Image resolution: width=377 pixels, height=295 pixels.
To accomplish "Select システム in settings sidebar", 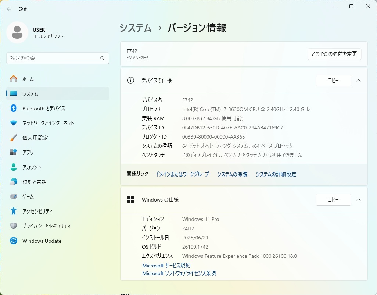I will [x=58, y=93].
